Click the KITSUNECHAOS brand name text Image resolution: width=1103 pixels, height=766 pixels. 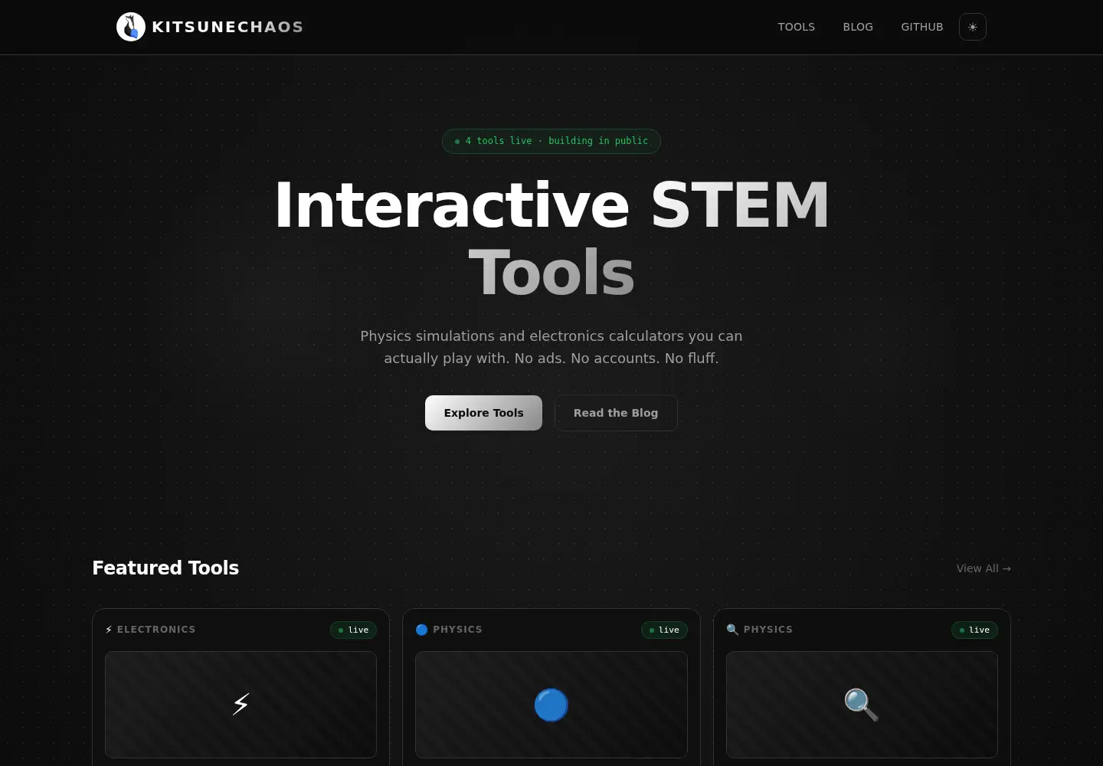(227, 27)
